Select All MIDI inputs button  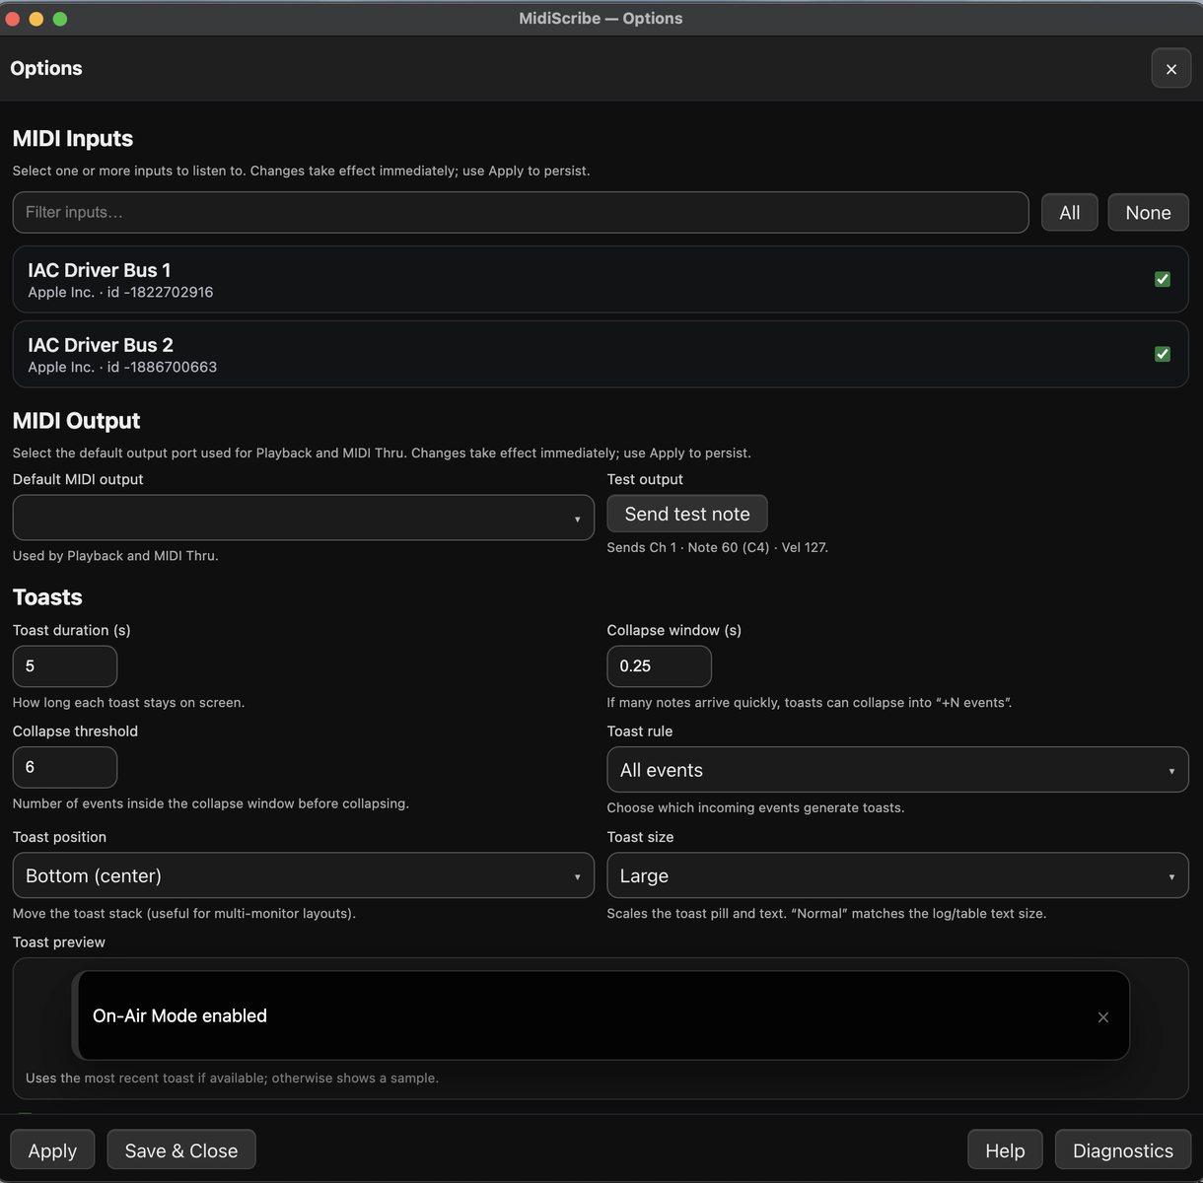coord(1069,212)
